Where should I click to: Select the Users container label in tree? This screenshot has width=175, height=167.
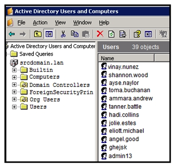point(38,107)
